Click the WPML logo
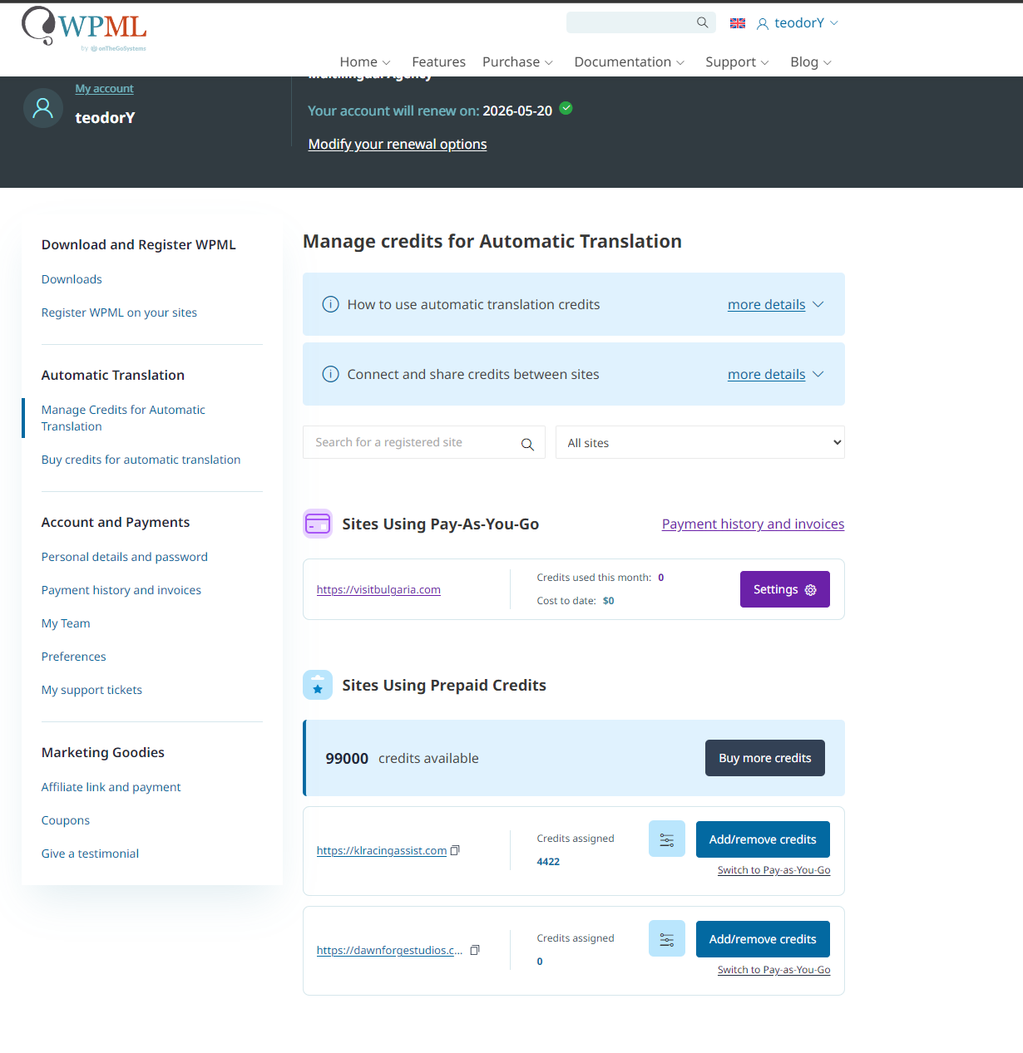 click(x=84, y=29)
